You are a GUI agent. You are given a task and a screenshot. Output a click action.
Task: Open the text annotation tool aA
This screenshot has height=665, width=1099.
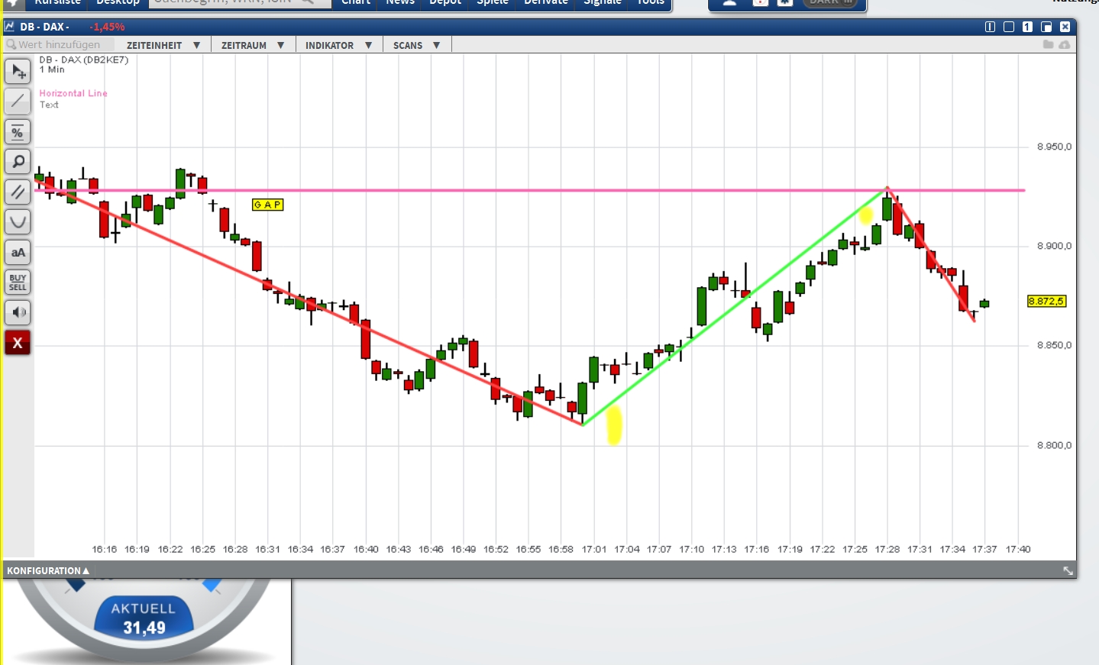pyautogui.click(x=17, y=252)
